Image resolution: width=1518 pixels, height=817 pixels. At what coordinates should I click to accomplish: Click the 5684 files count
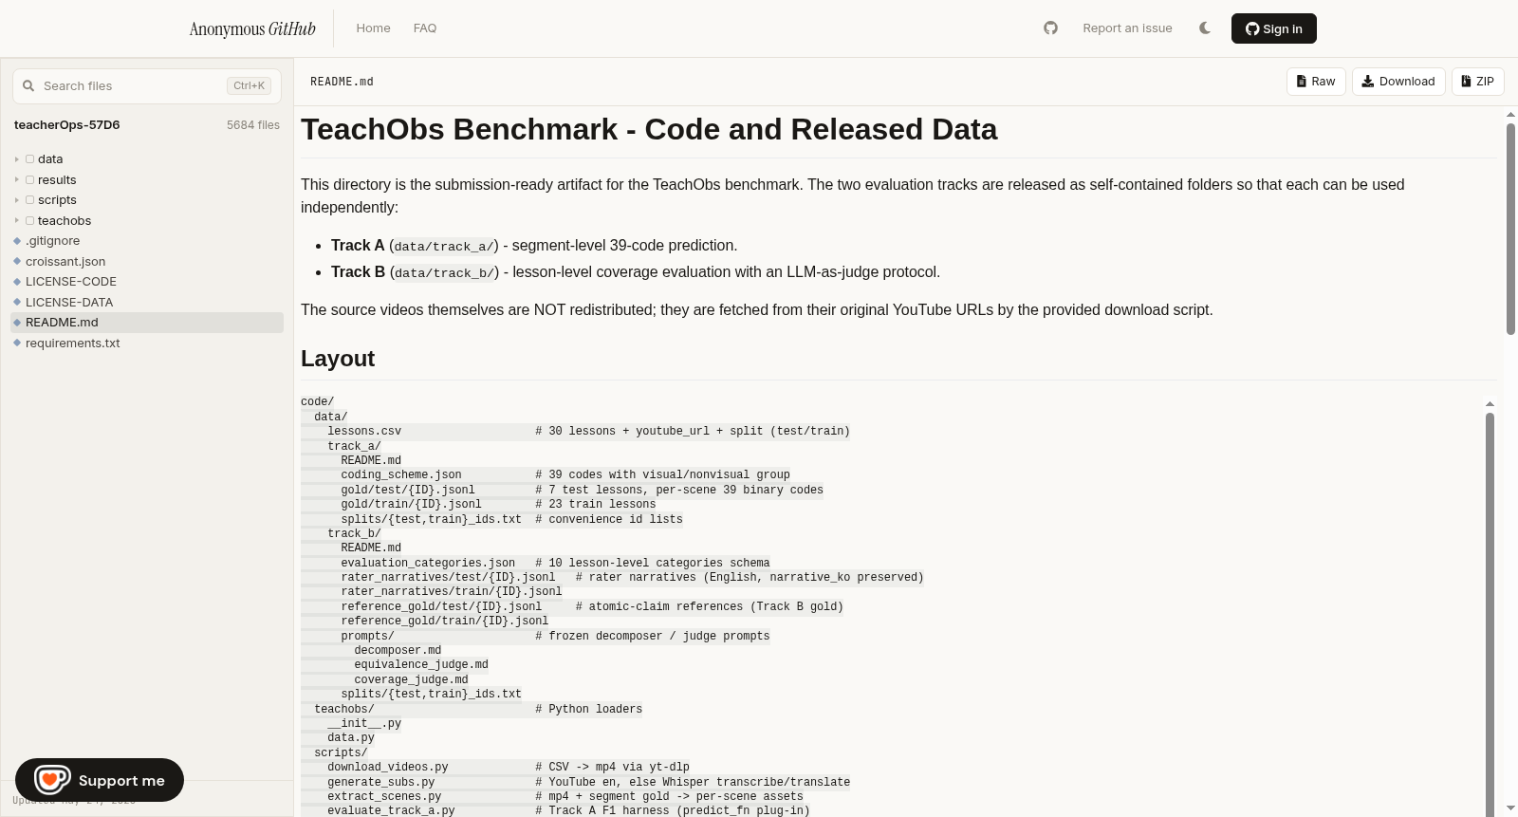(x=253, y=125)
